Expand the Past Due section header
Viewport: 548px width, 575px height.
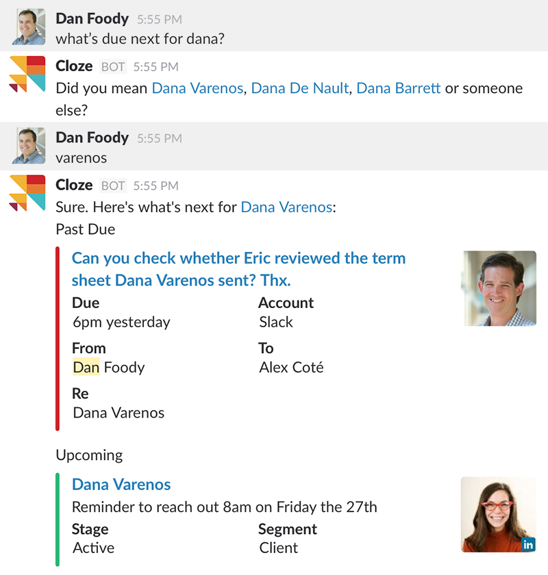pyautogui.click(x=85, y=229)
